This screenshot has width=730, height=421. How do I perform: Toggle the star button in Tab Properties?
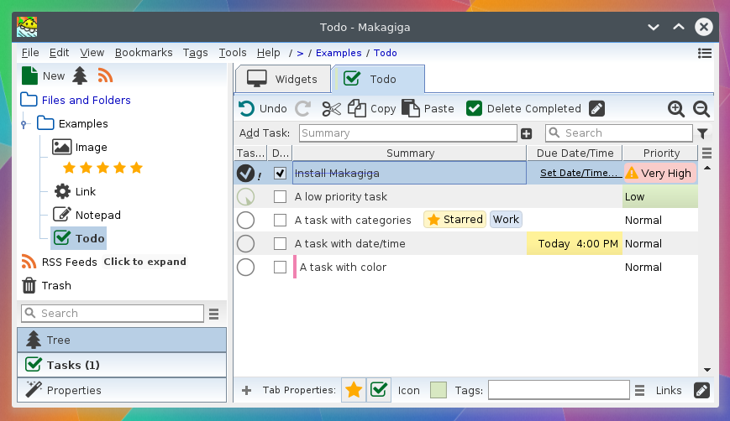(354, 390)
